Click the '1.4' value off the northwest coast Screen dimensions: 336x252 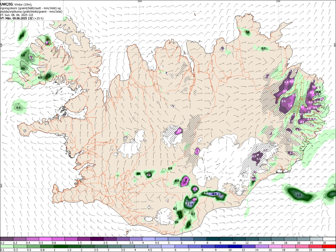[22, 35]
